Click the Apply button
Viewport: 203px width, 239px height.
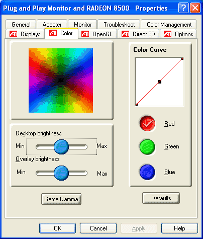point(139,228)
